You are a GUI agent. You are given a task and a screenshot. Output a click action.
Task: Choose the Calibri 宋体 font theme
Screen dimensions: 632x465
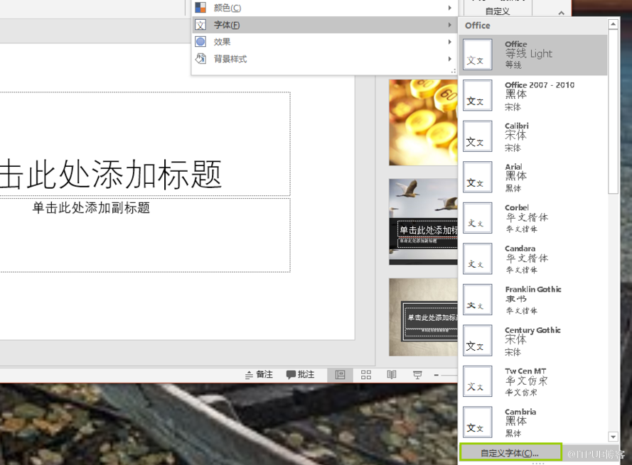click(x=533, y=136)
